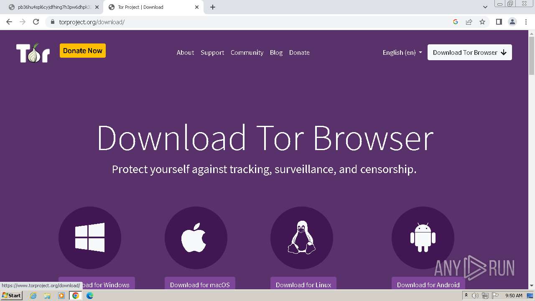
Task: Open the English (en) language dropdown
Action: pos(402,52)
